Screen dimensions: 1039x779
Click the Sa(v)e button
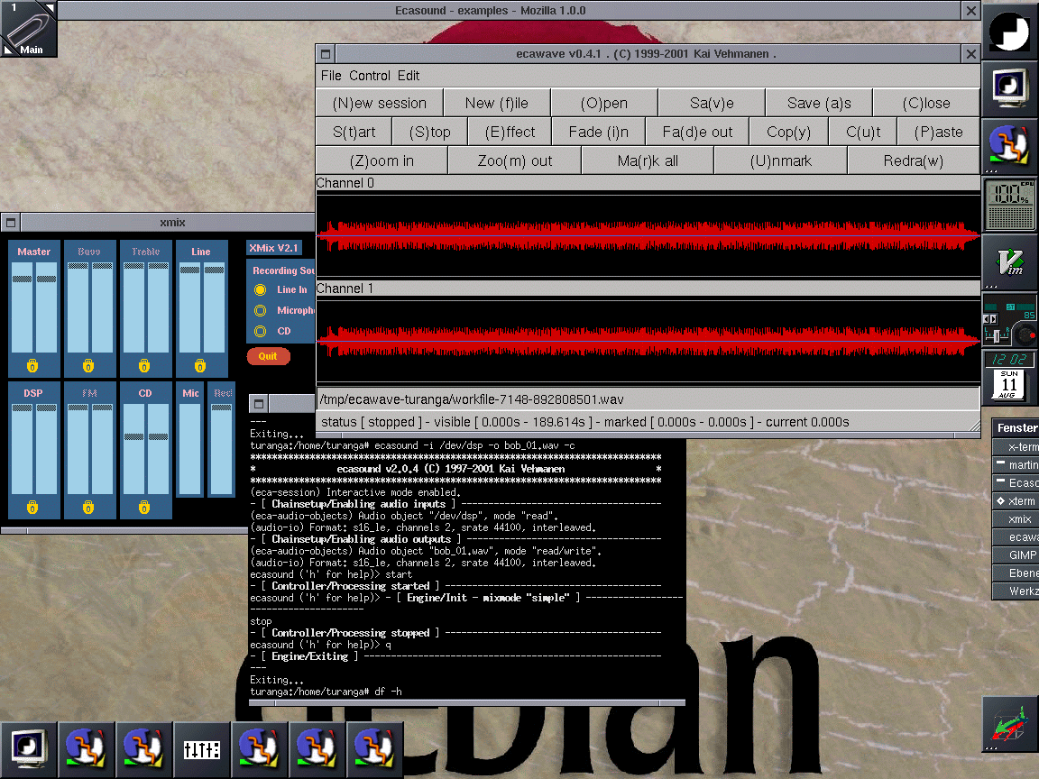[712, 104]
